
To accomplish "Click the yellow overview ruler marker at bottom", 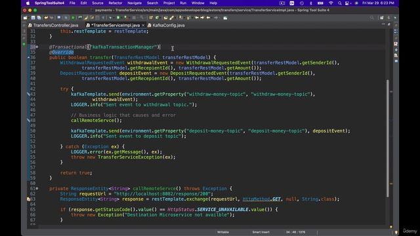I will (x=391, y=227).
